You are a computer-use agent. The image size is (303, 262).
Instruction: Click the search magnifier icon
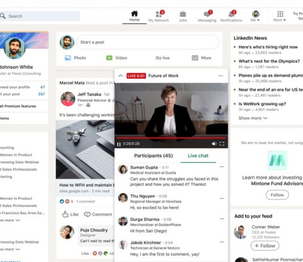click(x=3, y=16)
